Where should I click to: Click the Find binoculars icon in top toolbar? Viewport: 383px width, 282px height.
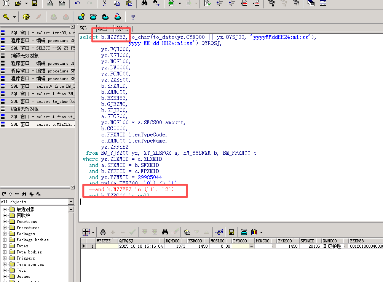click(144, 3)
